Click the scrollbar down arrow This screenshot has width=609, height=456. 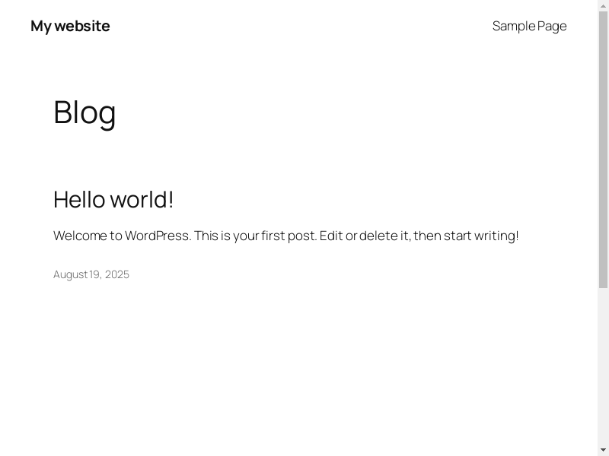603,450
